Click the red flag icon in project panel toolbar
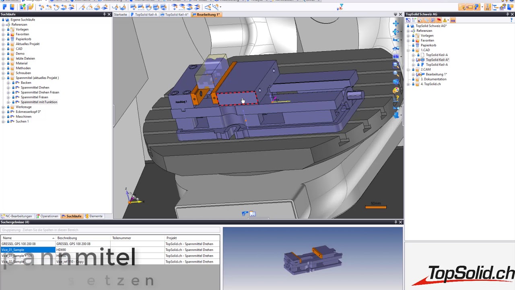515x290 pixels. pos(439,20)
